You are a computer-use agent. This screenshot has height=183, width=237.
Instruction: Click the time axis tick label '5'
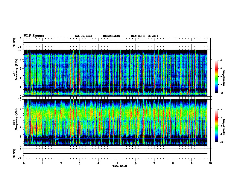pyautogui.click(x=117, y=163)
